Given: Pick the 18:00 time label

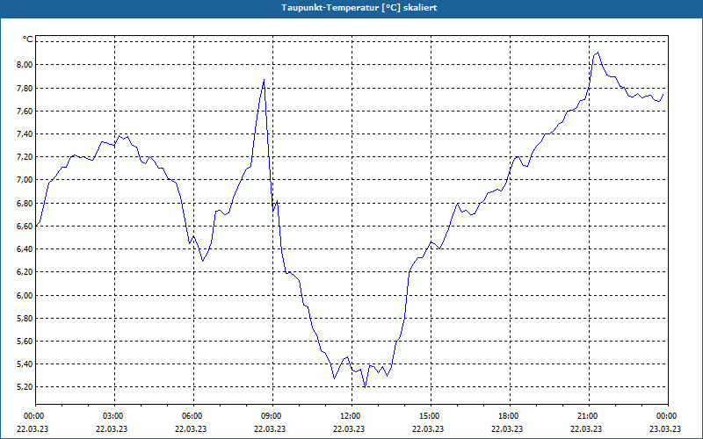Looking at the screenshot, I should (x=510, y=416).
